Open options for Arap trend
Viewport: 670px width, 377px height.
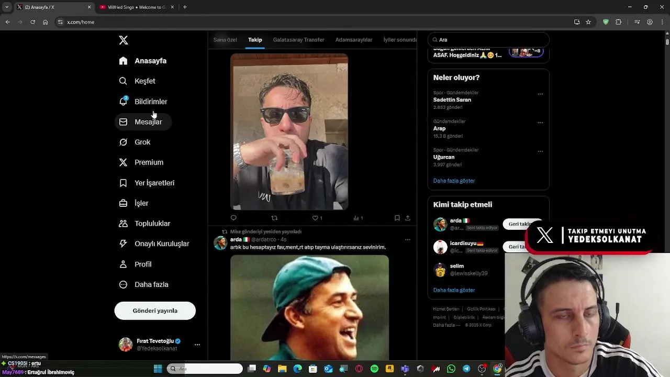(540, 123)
